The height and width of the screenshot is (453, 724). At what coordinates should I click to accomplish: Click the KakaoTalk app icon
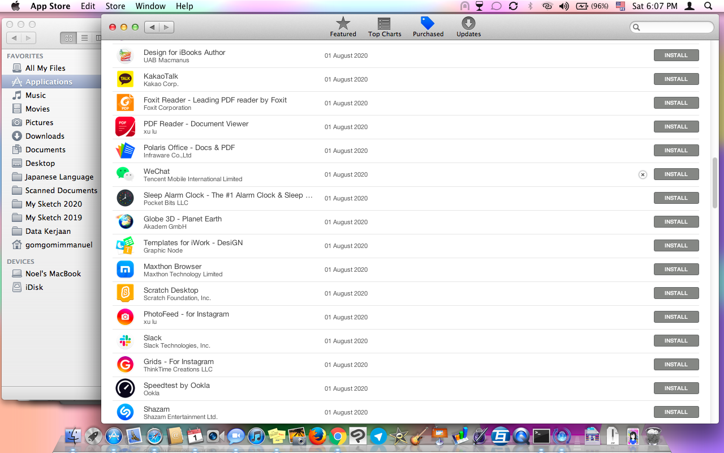125,79
